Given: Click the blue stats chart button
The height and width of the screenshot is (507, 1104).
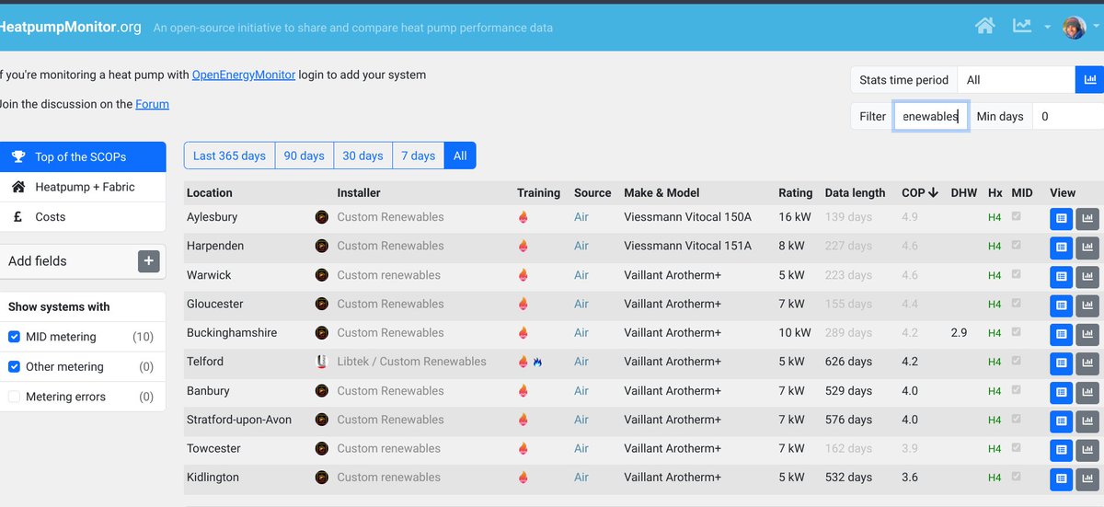Looking at the screenshot, I should [x=1089, y=80].
